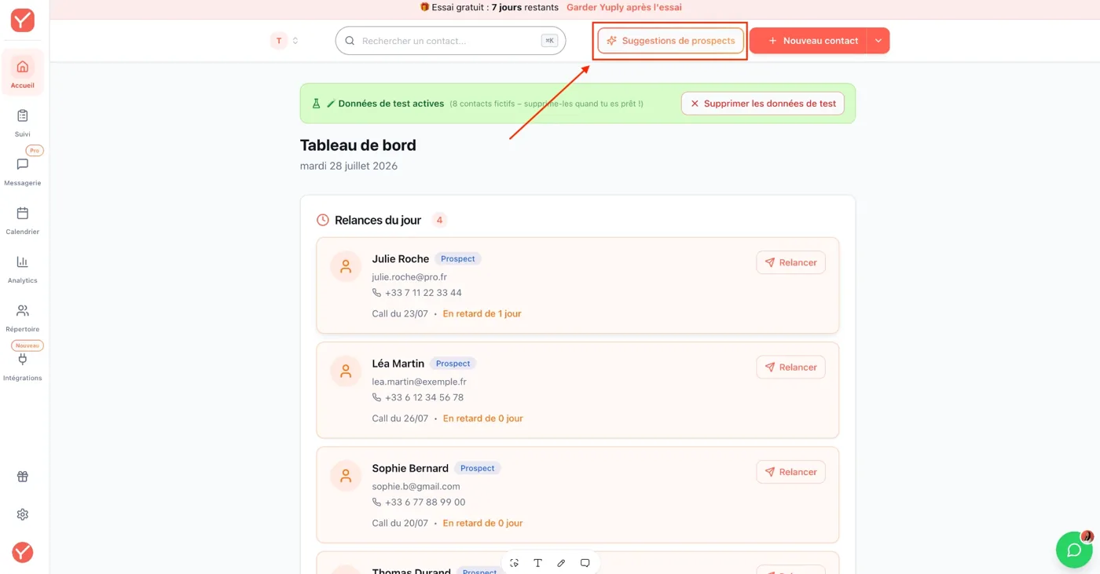
Task: Click the Nouveau contact button
Action: click(x=808, y=41)
